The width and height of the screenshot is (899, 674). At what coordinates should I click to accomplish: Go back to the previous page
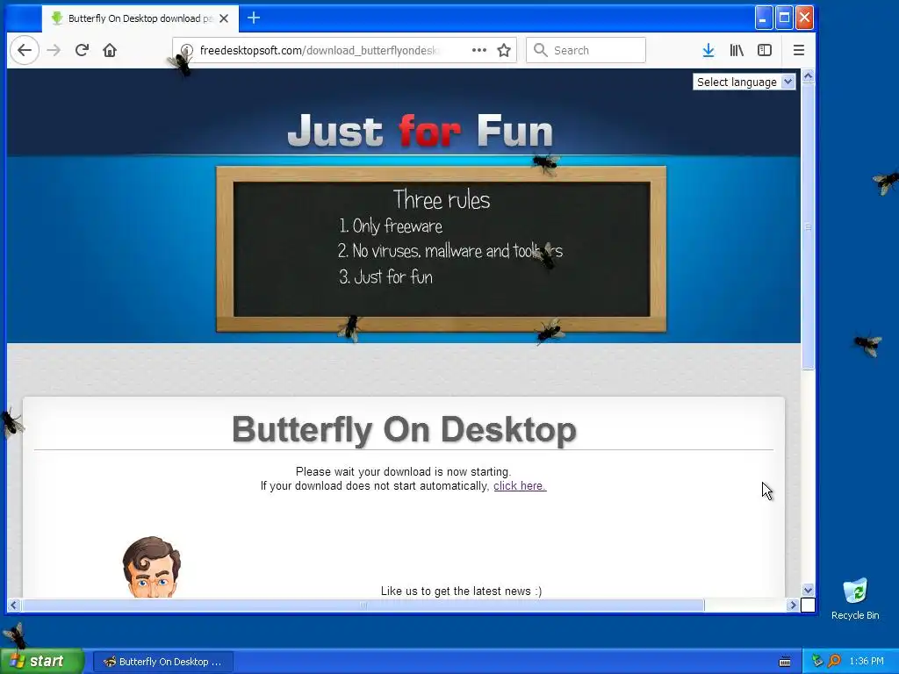click(25, 50)
